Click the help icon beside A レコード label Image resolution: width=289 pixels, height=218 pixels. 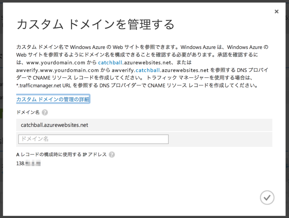click(x=111, y=154)
